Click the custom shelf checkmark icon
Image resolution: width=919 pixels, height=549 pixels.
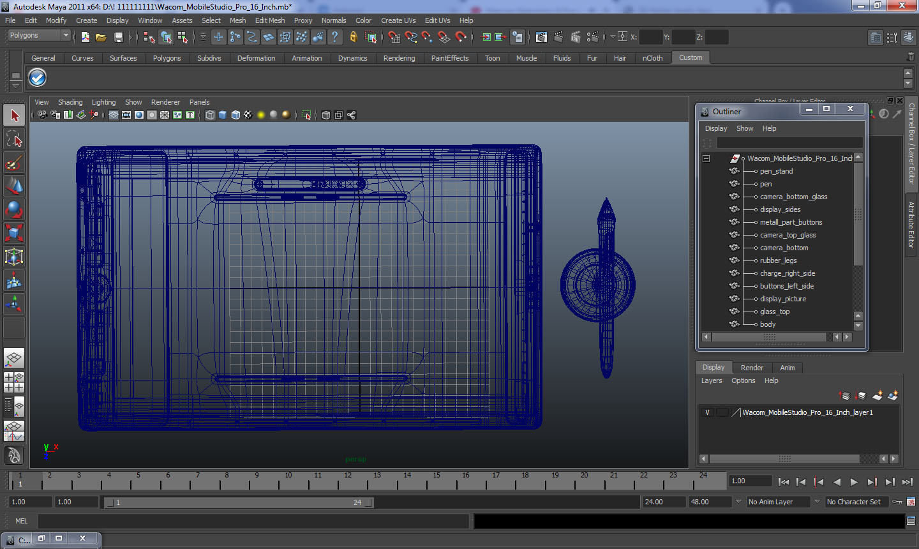pyautogui.click(x=38, y=78)
